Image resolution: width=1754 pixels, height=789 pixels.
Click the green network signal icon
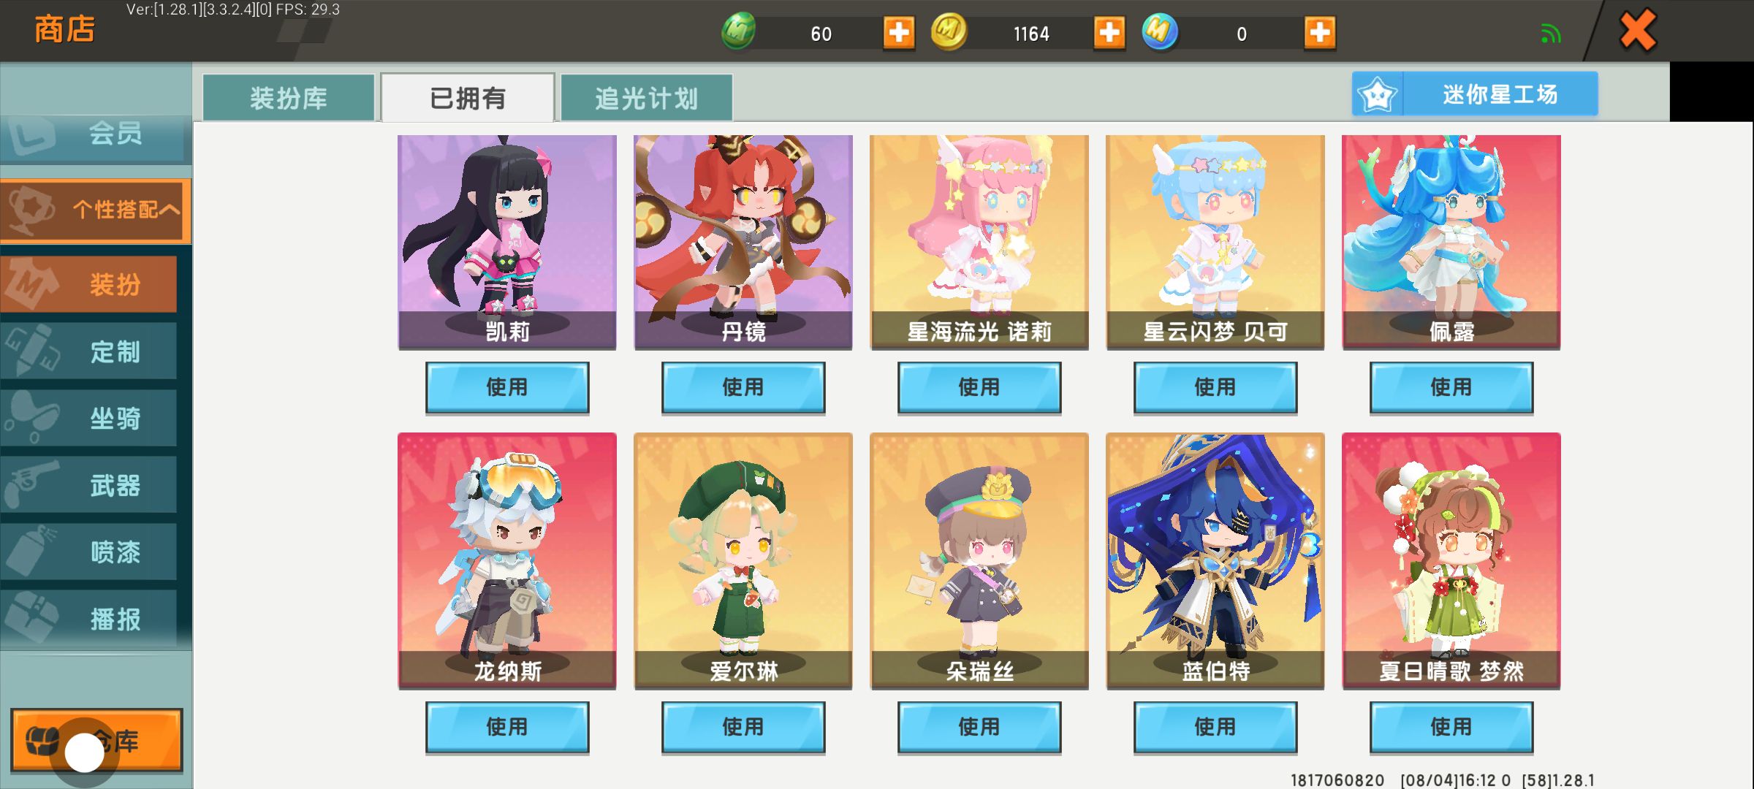[1551, 34]
